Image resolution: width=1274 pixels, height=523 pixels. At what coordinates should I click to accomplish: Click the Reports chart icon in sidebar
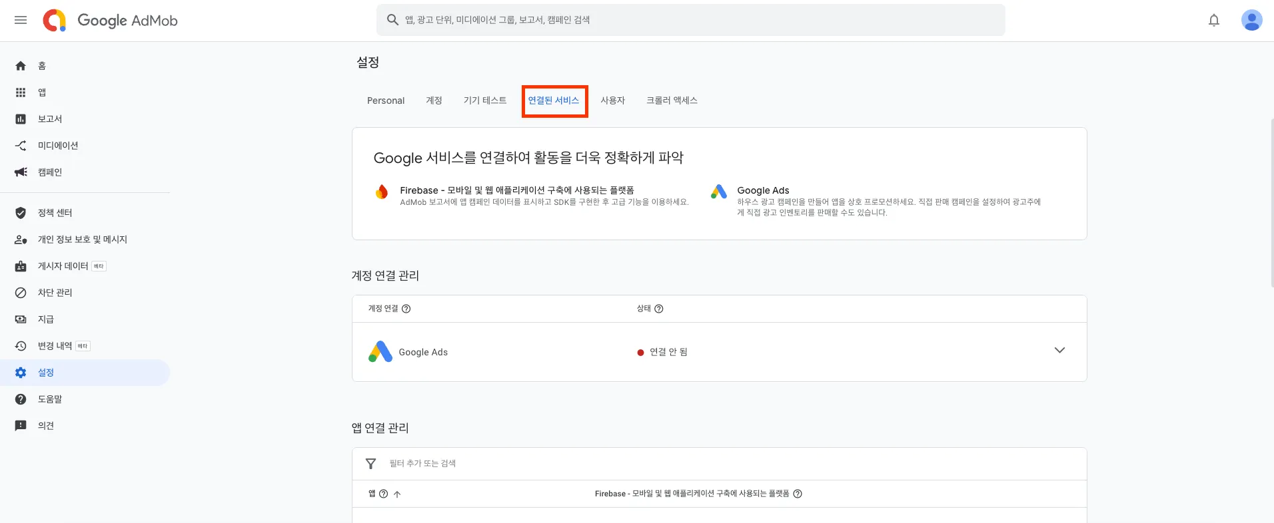(x=21, y=119)
